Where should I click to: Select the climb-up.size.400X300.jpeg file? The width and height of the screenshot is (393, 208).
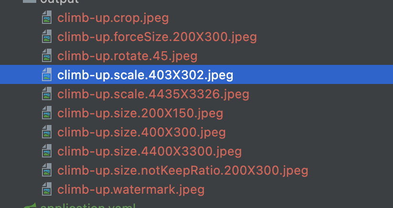point(141,133)
